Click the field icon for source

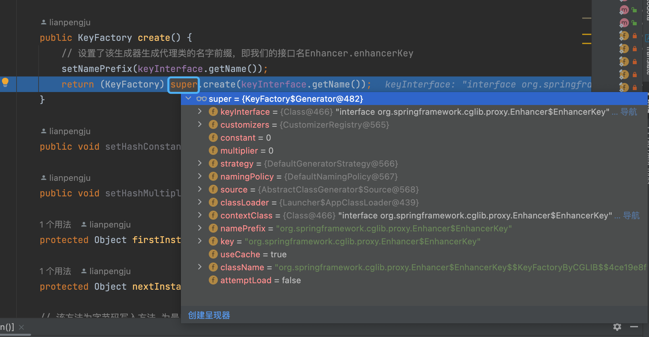click(x=213, y=190)
